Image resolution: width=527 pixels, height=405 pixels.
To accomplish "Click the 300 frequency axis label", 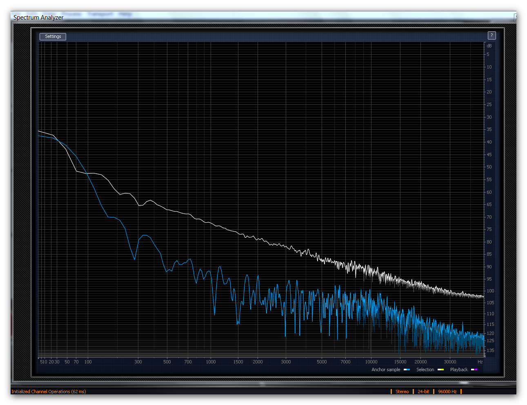I will 138,362.
